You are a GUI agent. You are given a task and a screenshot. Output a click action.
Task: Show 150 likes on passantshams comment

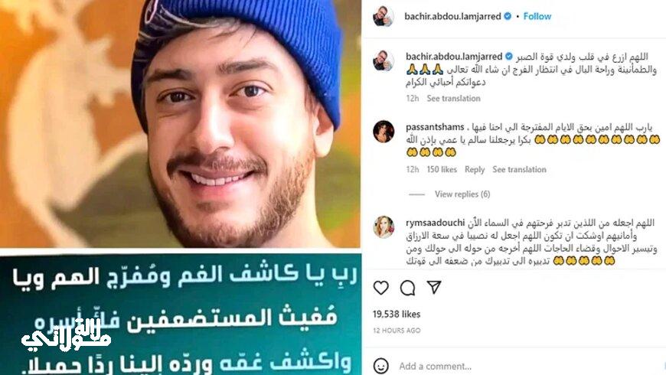pos(442,169)
